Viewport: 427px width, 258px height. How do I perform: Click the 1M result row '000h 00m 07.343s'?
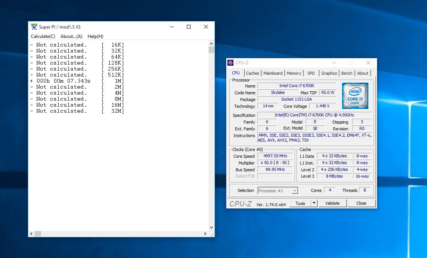77,81
